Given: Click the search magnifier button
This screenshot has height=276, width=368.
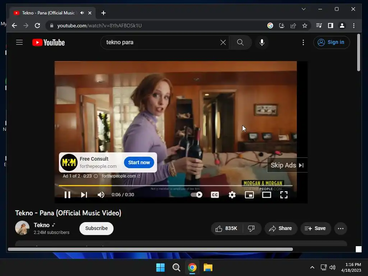Looking at the screenshot, I should click(240, 42).
